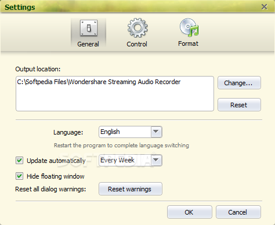This screenshot has height=225, width=275.
Task: Click the 'Hide floating window' label text
Action: pyautogui.click(x=56, y=176)
